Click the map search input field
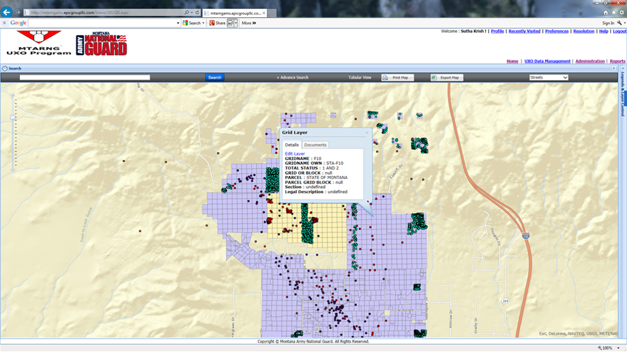 click(x=84, y=77)
